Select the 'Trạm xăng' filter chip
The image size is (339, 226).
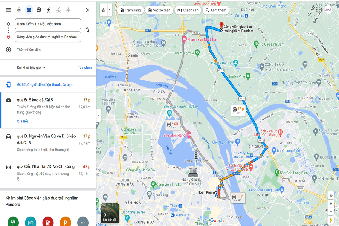click(x=130, y=10)
